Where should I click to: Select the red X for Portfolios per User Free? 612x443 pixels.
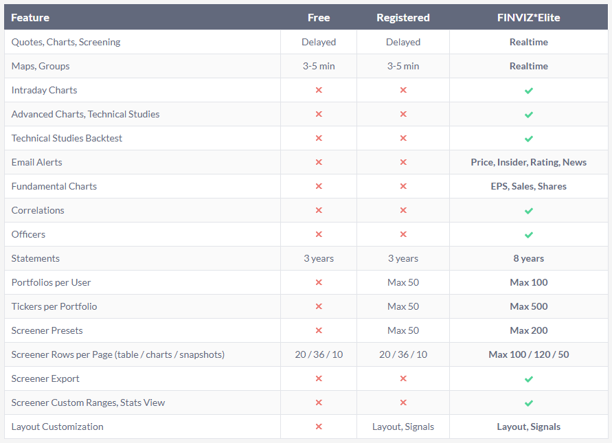[319, 282]
